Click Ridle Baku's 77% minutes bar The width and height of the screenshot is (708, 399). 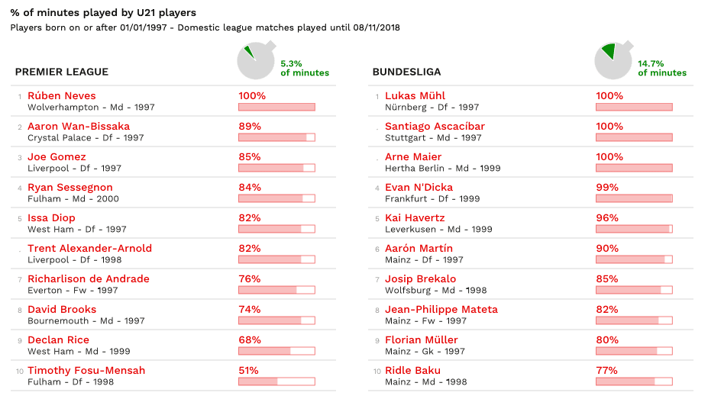click(x=634, y=381)
